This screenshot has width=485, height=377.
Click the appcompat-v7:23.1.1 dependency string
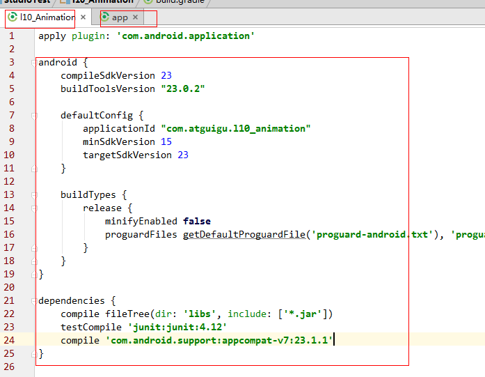(219, 341)
